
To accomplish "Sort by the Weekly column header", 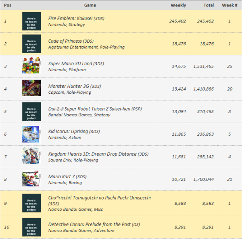I will click(x=178, y=5).
